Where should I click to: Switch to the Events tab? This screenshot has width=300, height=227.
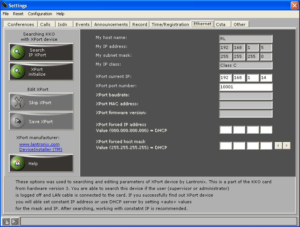82,24
